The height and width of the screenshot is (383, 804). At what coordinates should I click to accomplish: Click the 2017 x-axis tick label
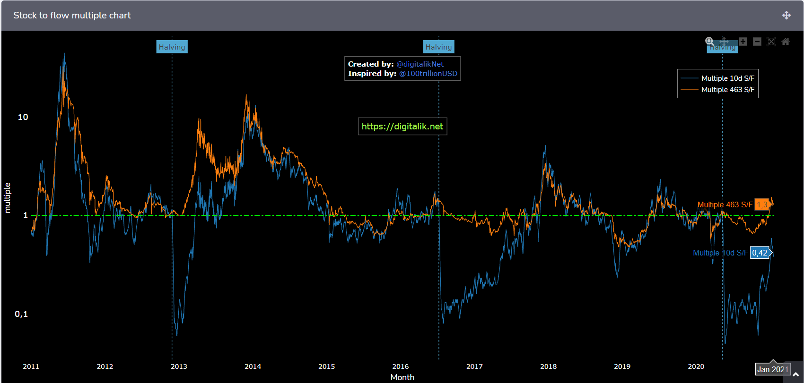[474, 366]
